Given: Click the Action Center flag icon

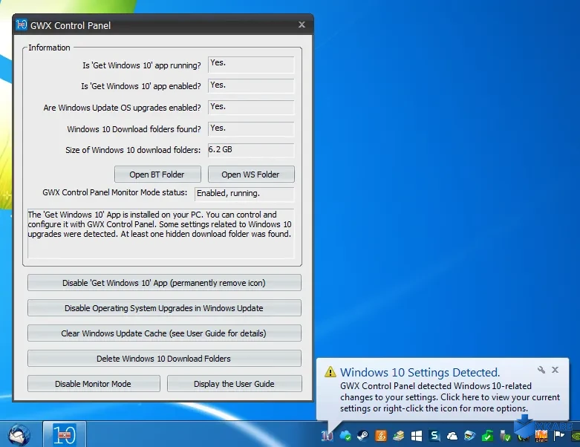Looking at the screenshot, I should [x=558, y=436].
